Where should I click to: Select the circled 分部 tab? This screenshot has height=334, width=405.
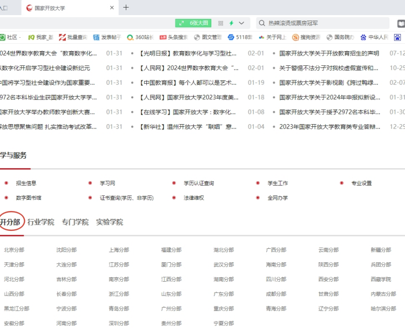click(x=10, y=222)
